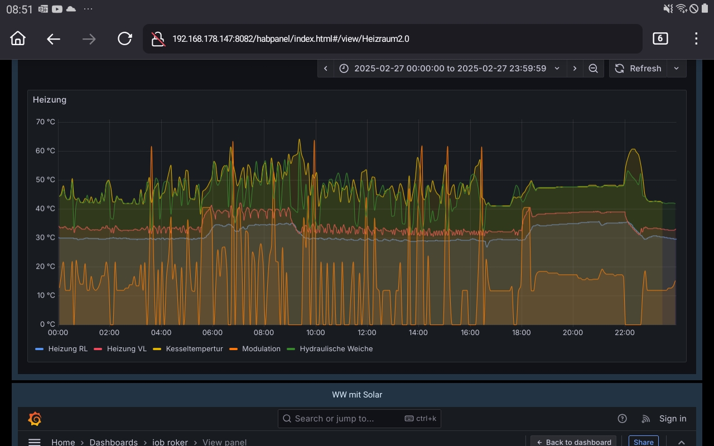Open the news feed RSS icon
This screenshot has height=446, width=714.
(x=646, y=419)
